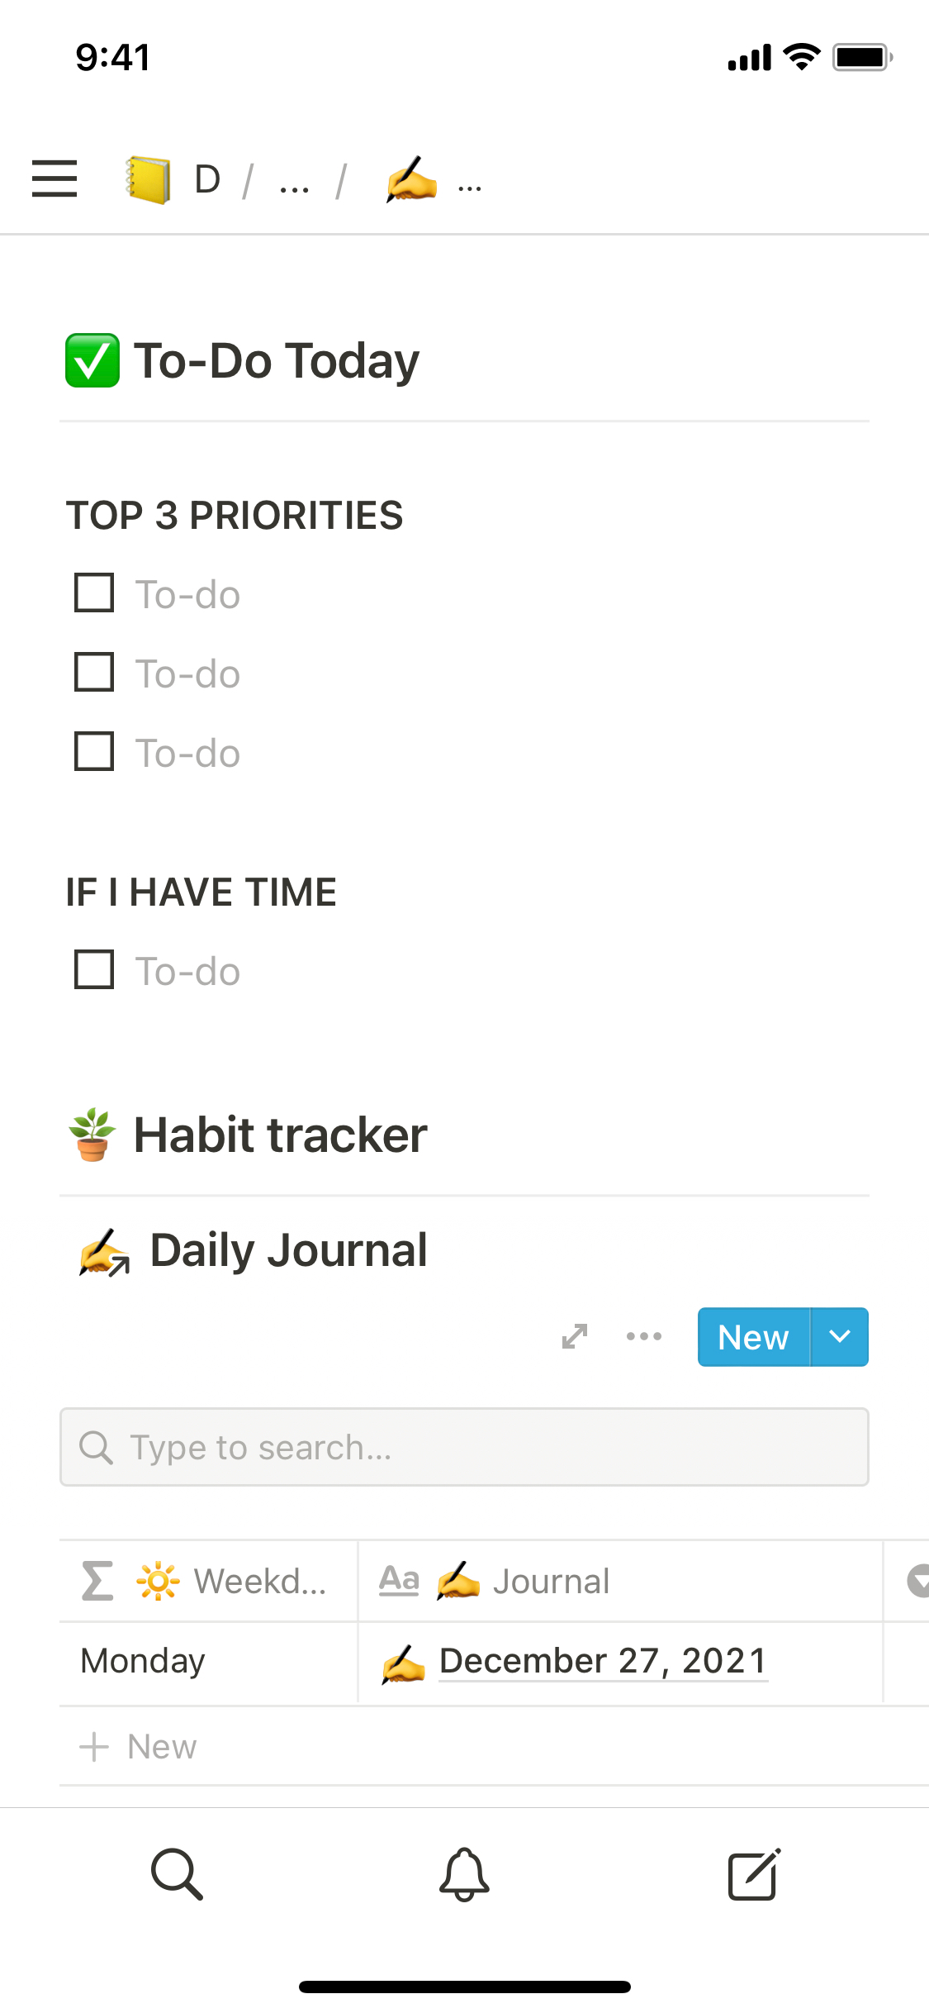
Task: Expand Daily Journal database to full page
Action: 575,1336
